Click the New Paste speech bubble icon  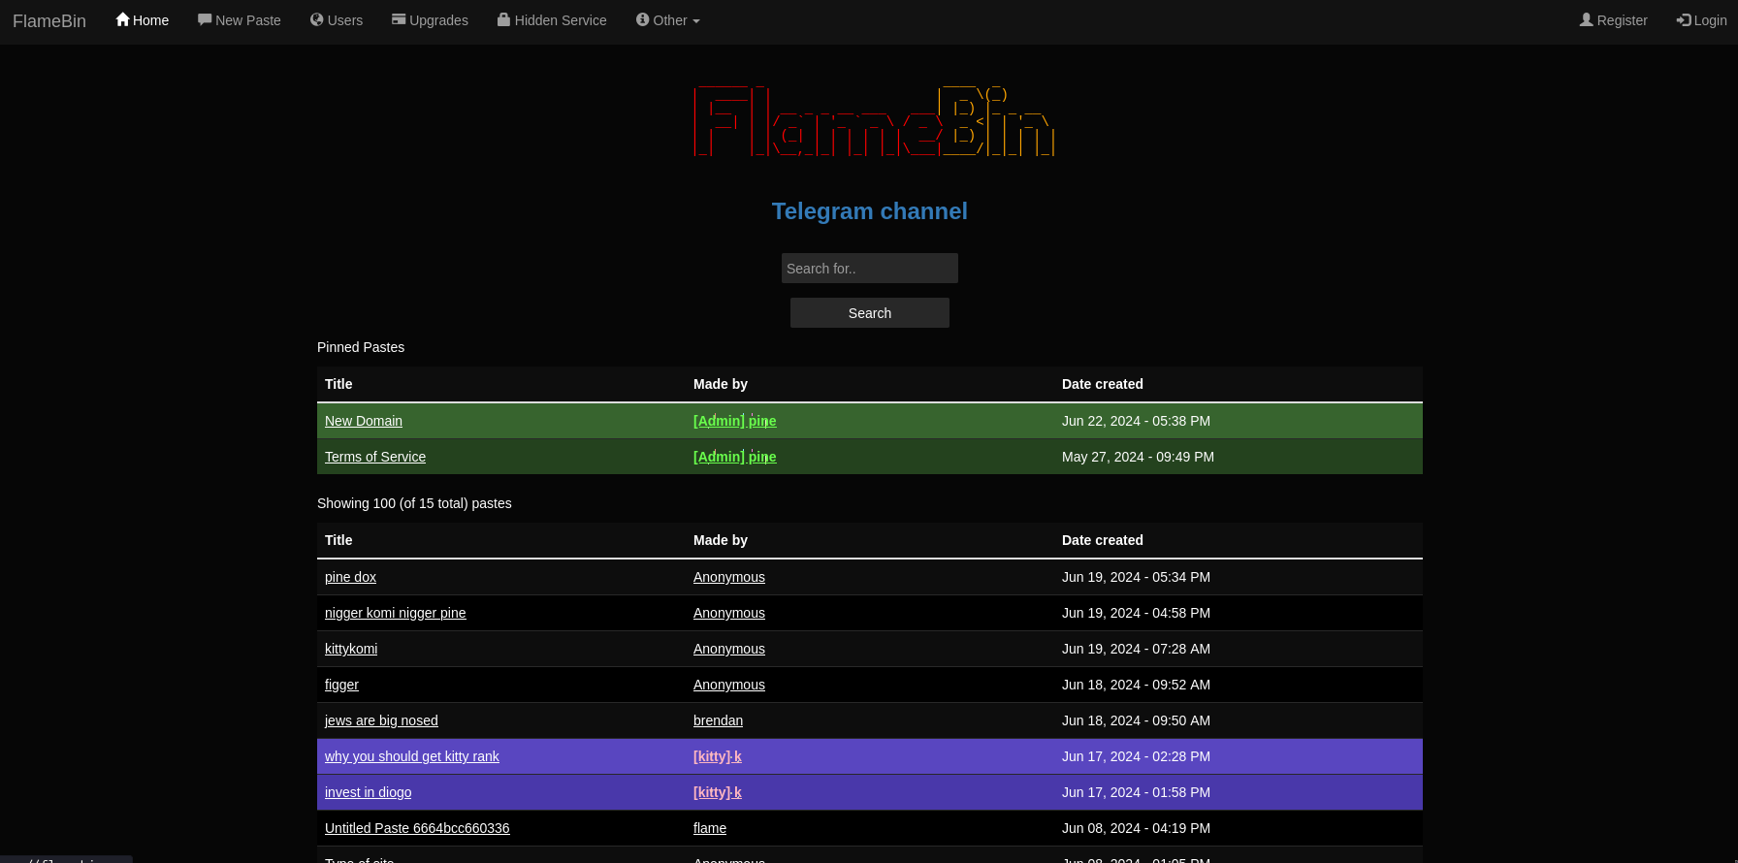pos(205,19)
